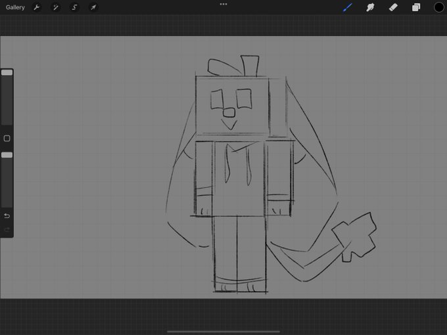Tap the three-dot menu at the top center
The width and height of the screenshot is (447, 335).
click(223, 4)
